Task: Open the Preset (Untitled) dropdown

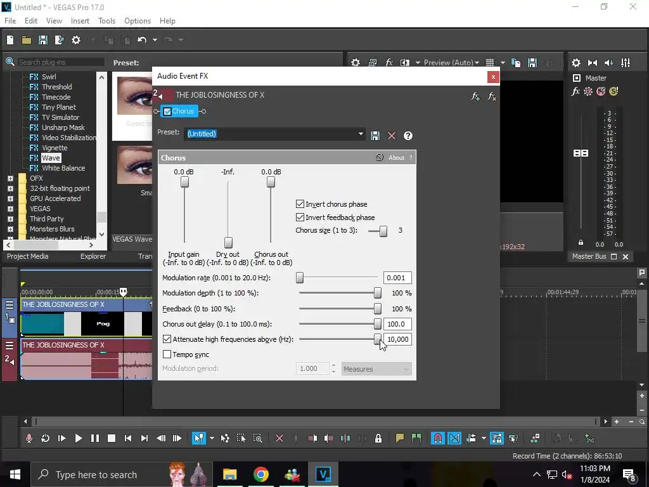Action: click(361, 134)
